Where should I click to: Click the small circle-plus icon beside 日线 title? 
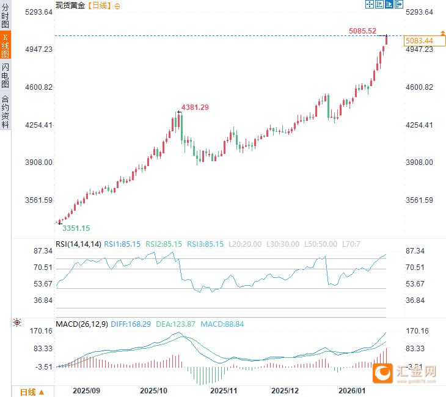point(117,6)
